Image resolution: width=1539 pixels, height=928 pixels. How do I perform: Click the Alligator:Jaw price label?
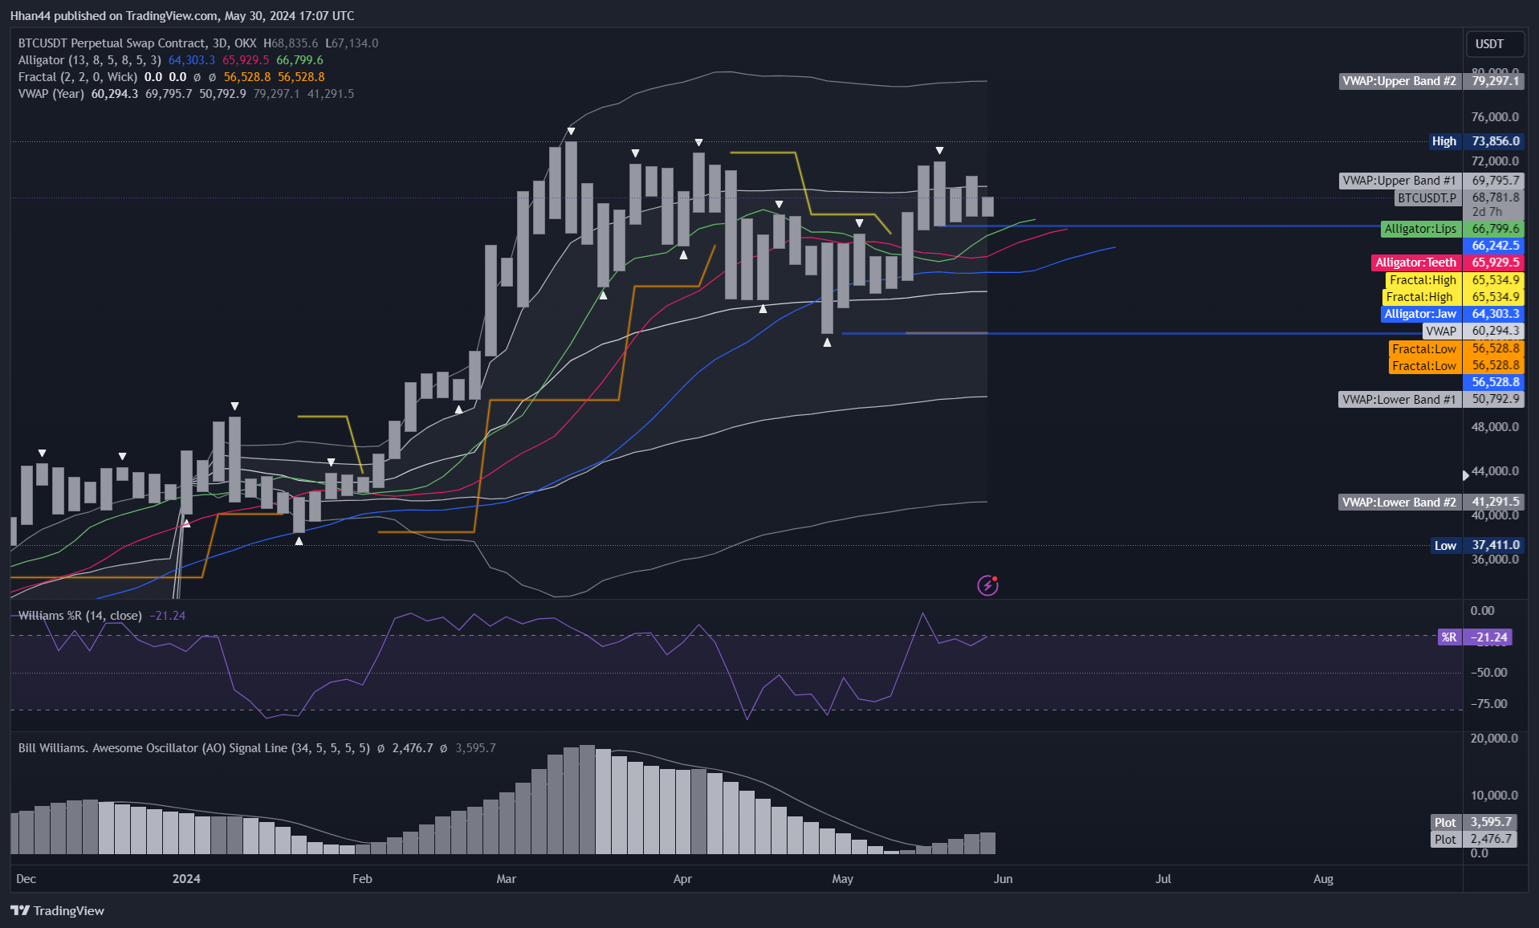(1451, 314)
